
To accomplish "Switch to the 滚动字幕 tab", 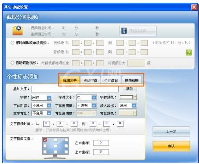I will (90, 80).
